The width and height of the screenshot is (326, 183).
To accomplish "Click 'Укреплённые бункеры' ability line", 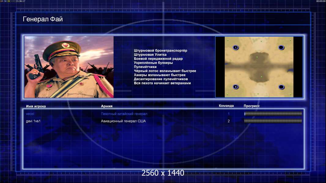I will (153, 63).
